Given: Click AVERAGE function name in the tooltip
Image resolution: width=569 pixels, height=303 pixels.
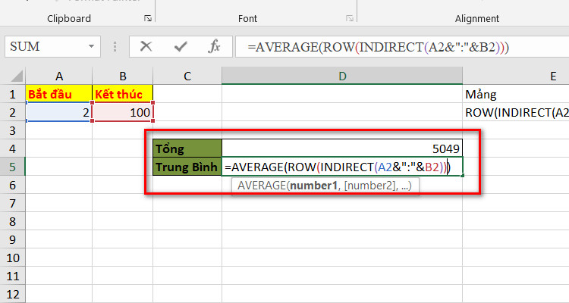Looking at the screenshot, I should pyautogui.click(x=262, y=186).
